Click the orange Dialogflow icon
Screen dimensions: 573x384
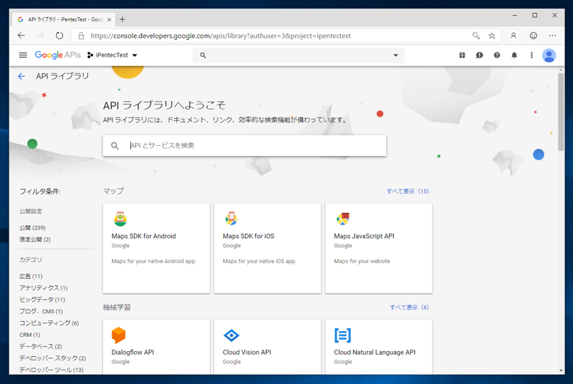118,335
